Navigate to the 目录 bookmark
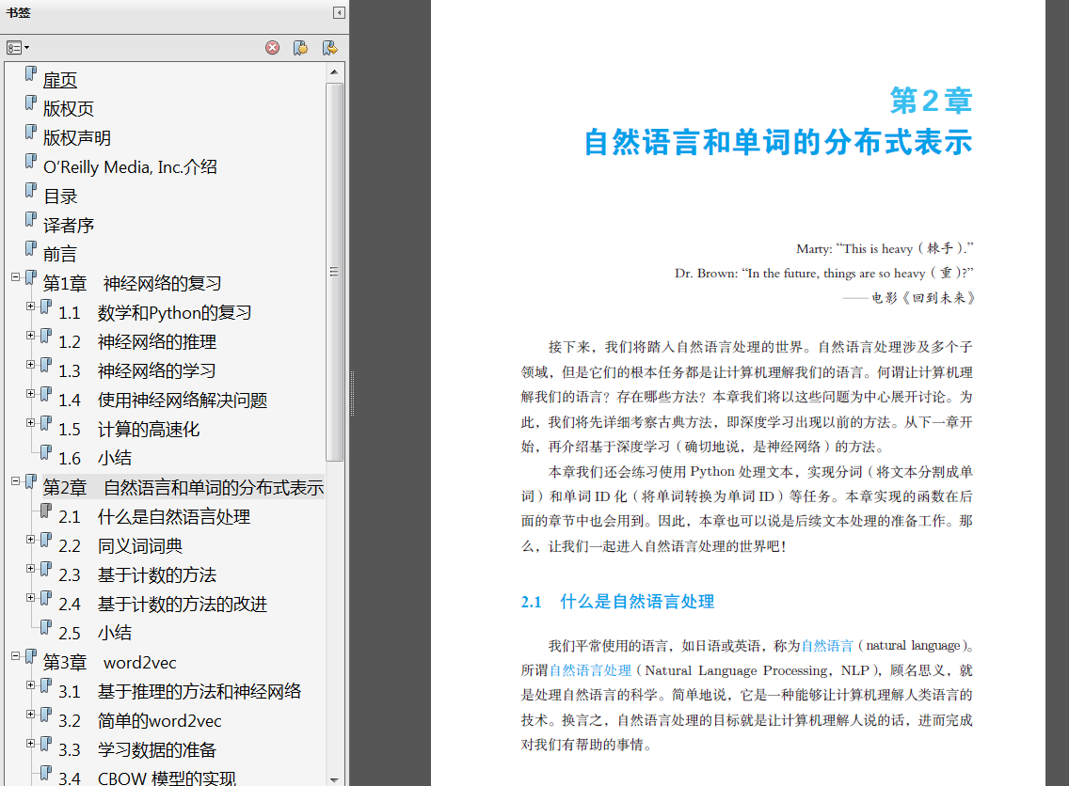Viewport: 1069px width, 786px height. (x=60, y=196)
